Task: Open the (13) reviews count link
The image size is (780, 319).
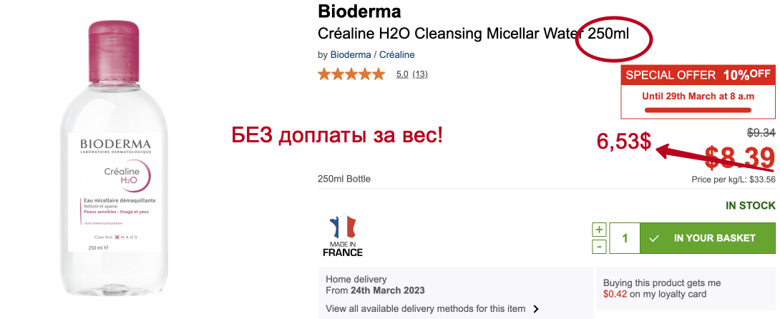Action: click(420, 74)
